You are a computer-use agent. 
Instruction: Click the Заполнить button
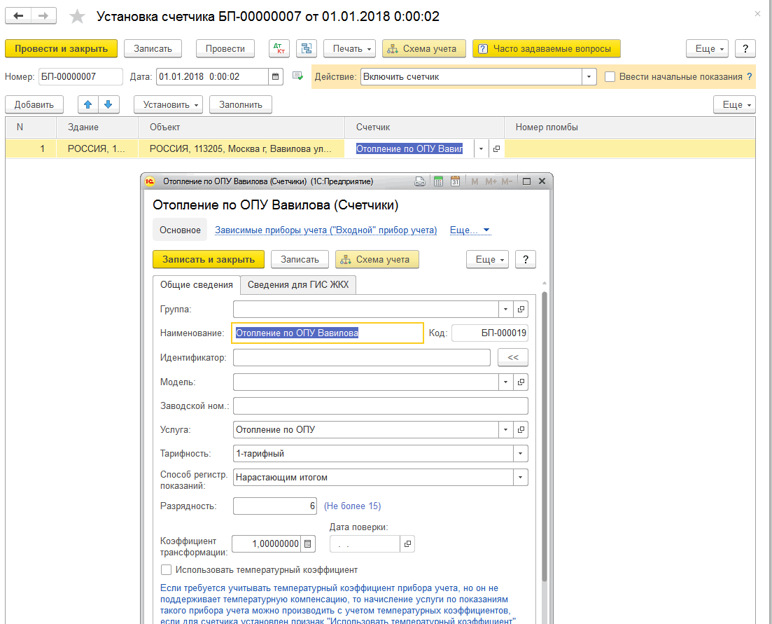pos(240,104)
